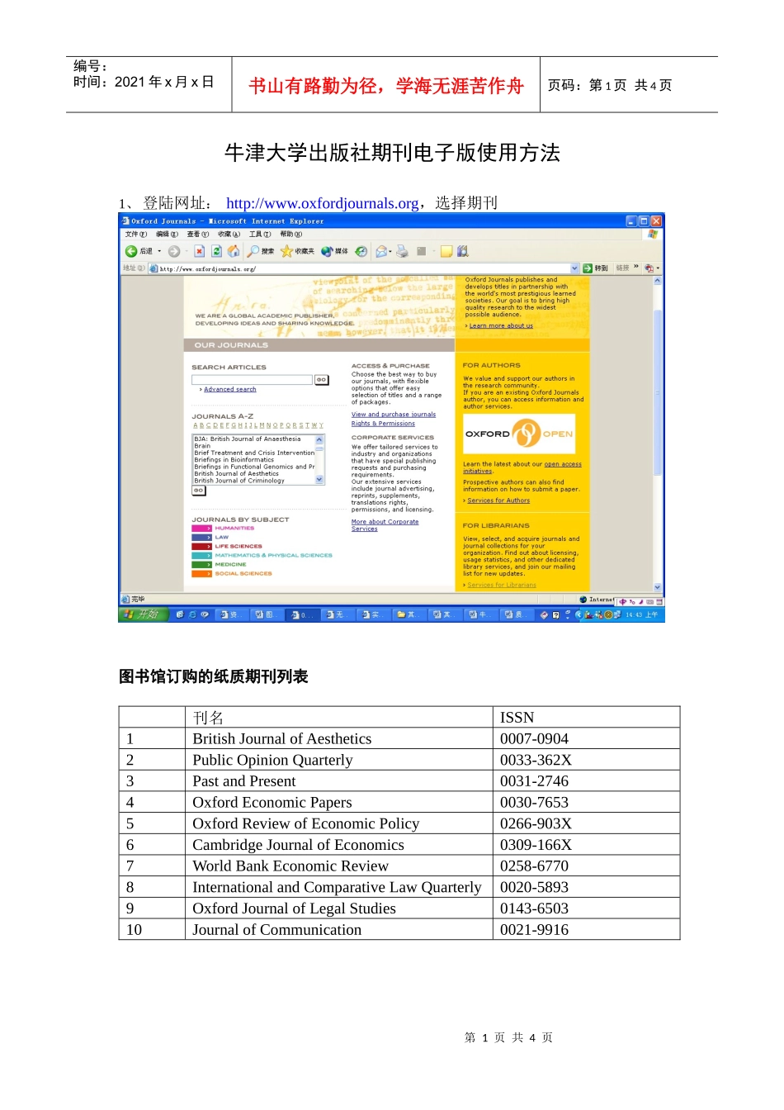Open the 文件 (File) menu

point(136,234)
